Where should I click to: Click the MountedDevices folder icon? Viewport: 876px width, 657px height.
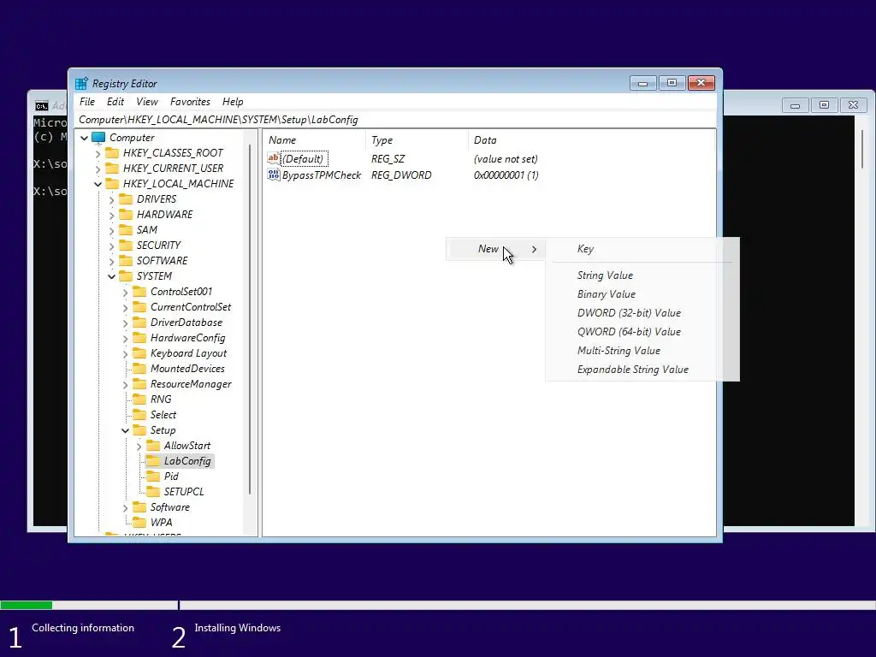139,369
